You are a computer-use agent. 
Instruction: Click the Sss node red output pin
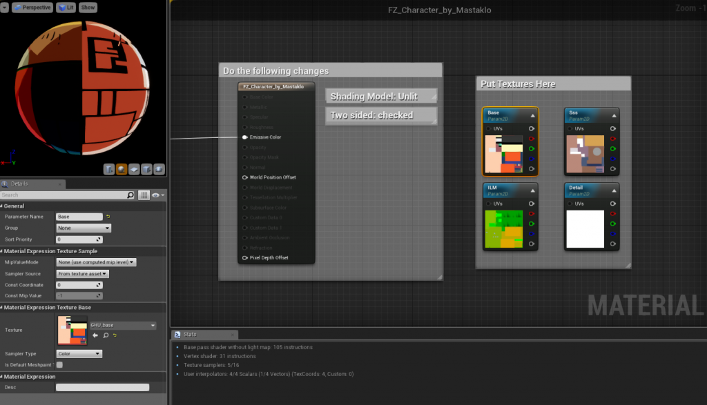pyautogui.click(x=613, y=139)
